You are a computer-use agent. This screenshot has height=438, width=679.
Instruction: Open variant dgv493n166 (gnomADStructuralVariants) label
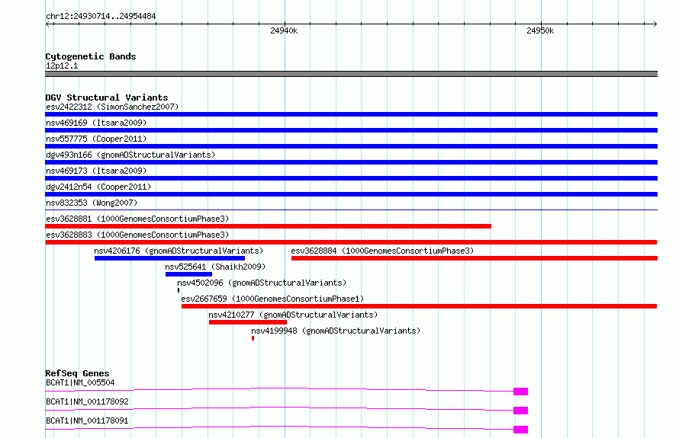pyautogui.click(x=130, y=155)
